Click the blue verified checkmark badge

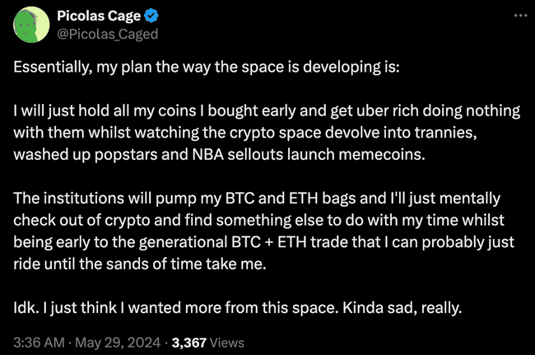pos(154,16)
